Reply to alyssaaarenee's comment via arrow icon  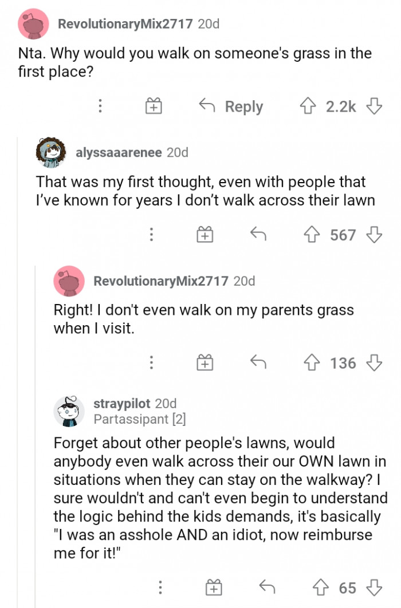coord(258,235)
